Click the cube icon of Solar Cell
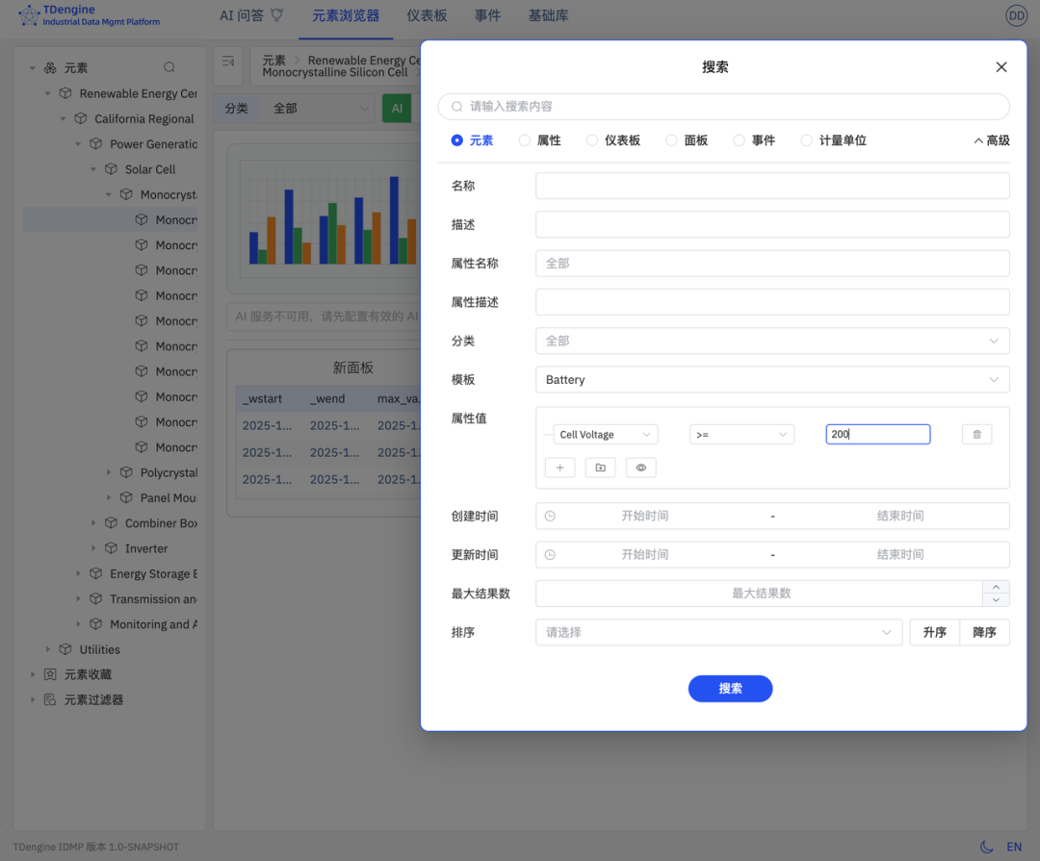Screen dimensions: 1040x861 coord(111,169)
